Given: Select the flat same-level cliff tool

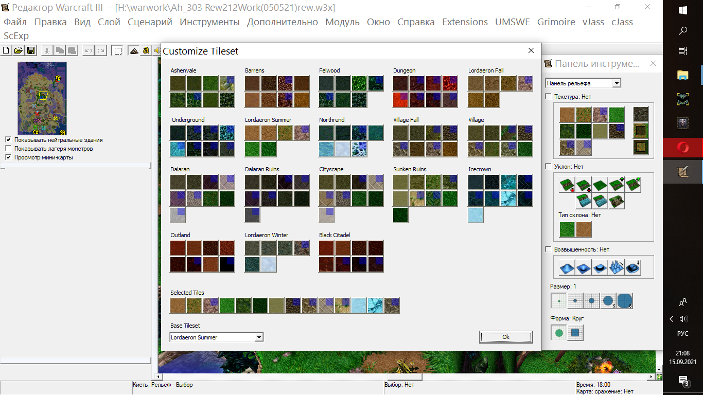Looking at the screenshot, I should click(x=601, y=185).
